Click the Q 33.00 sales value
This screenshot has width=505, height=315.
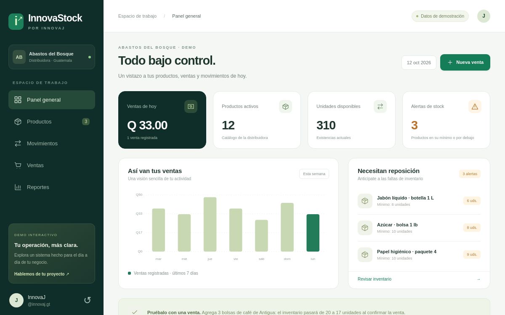147,125
